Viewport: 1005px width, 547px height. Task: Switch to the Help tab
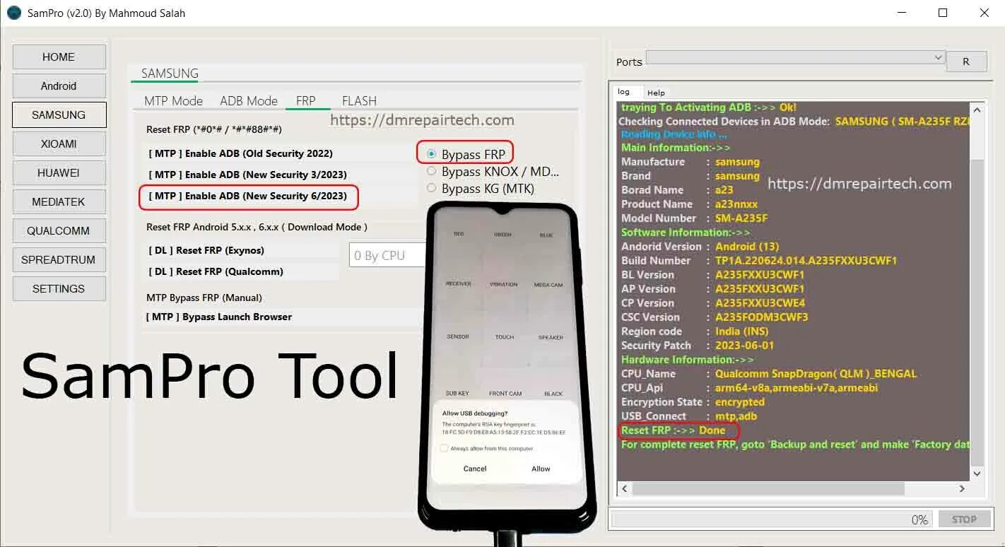point(656,93)
